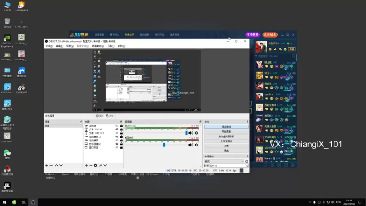Open the 麦克风/Aux mixer gear settings
Viewport: 366px width, 206px height.
coord(196,133)
